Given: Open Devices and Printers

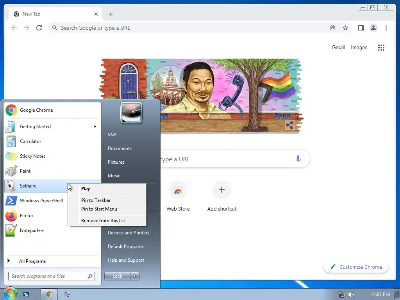Looking at the screenshot, I should pos(128,233).
